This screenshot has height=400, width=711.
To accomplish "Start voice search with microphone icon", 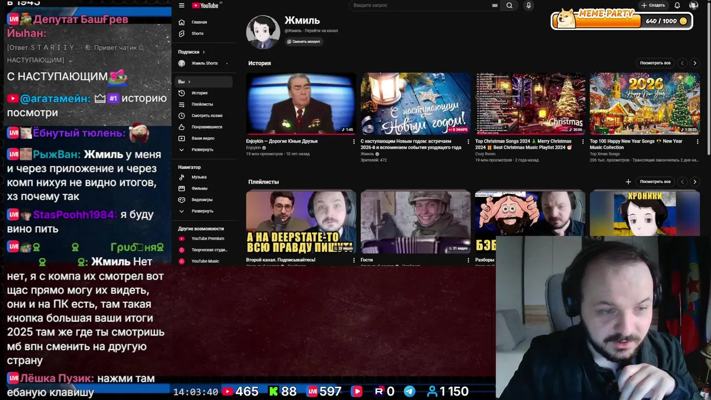I will click(528, 6).
